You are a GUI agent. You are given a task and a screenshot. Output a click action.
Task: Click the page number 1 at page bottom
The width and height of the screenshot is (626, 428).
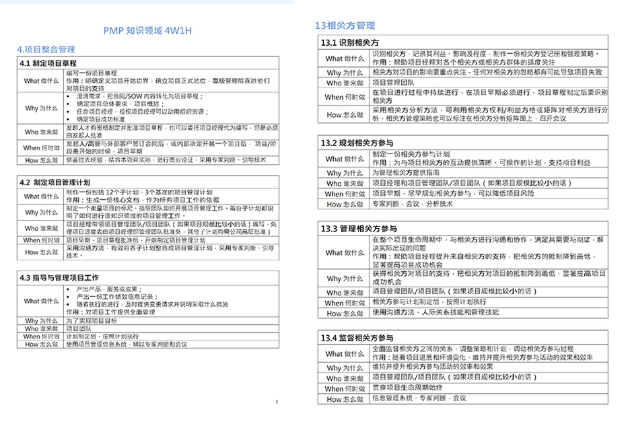point(277,402)
